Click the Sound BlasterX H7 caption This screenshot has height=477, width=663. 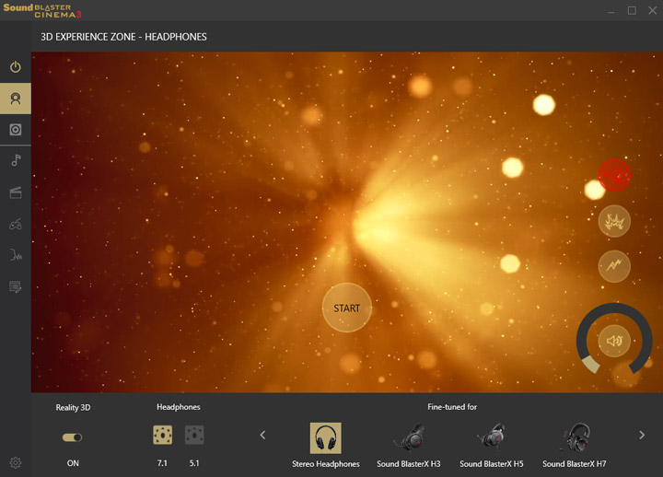575,464
